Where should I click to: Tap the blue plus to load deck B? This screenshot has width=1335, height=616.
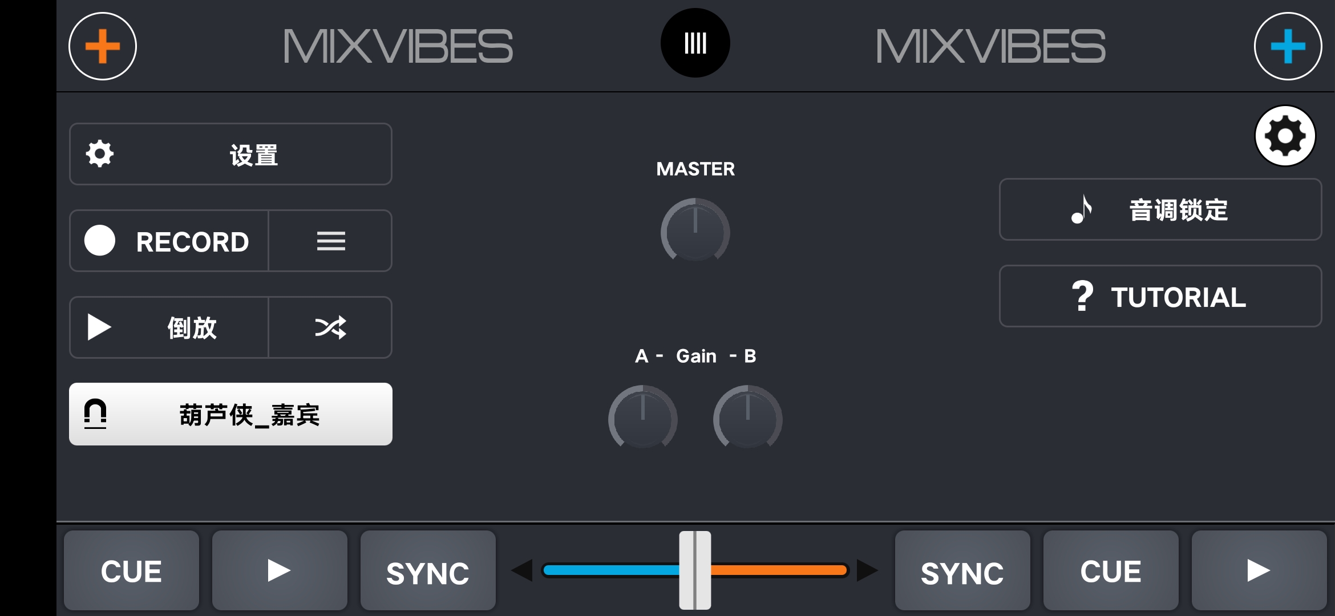(x=1288, y=46)
